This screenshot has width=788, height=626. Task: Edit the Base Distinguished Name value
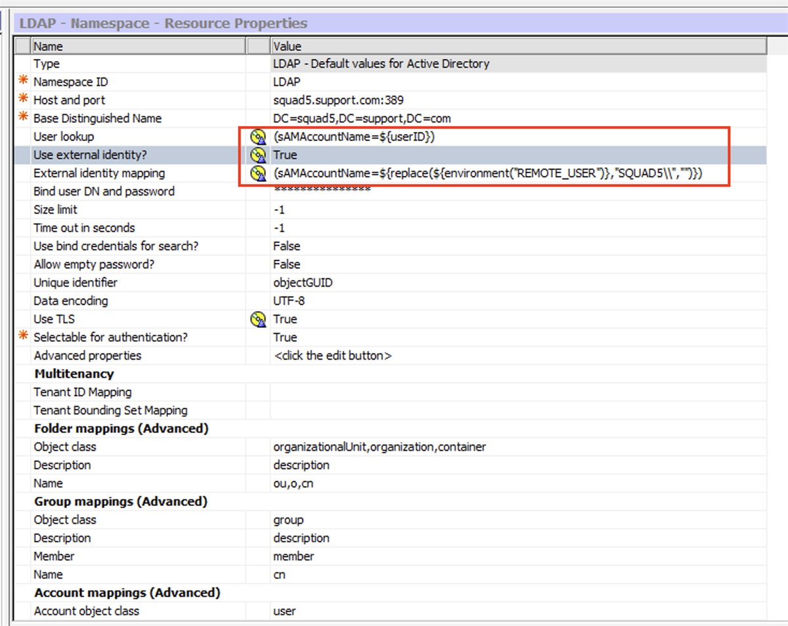362,119
